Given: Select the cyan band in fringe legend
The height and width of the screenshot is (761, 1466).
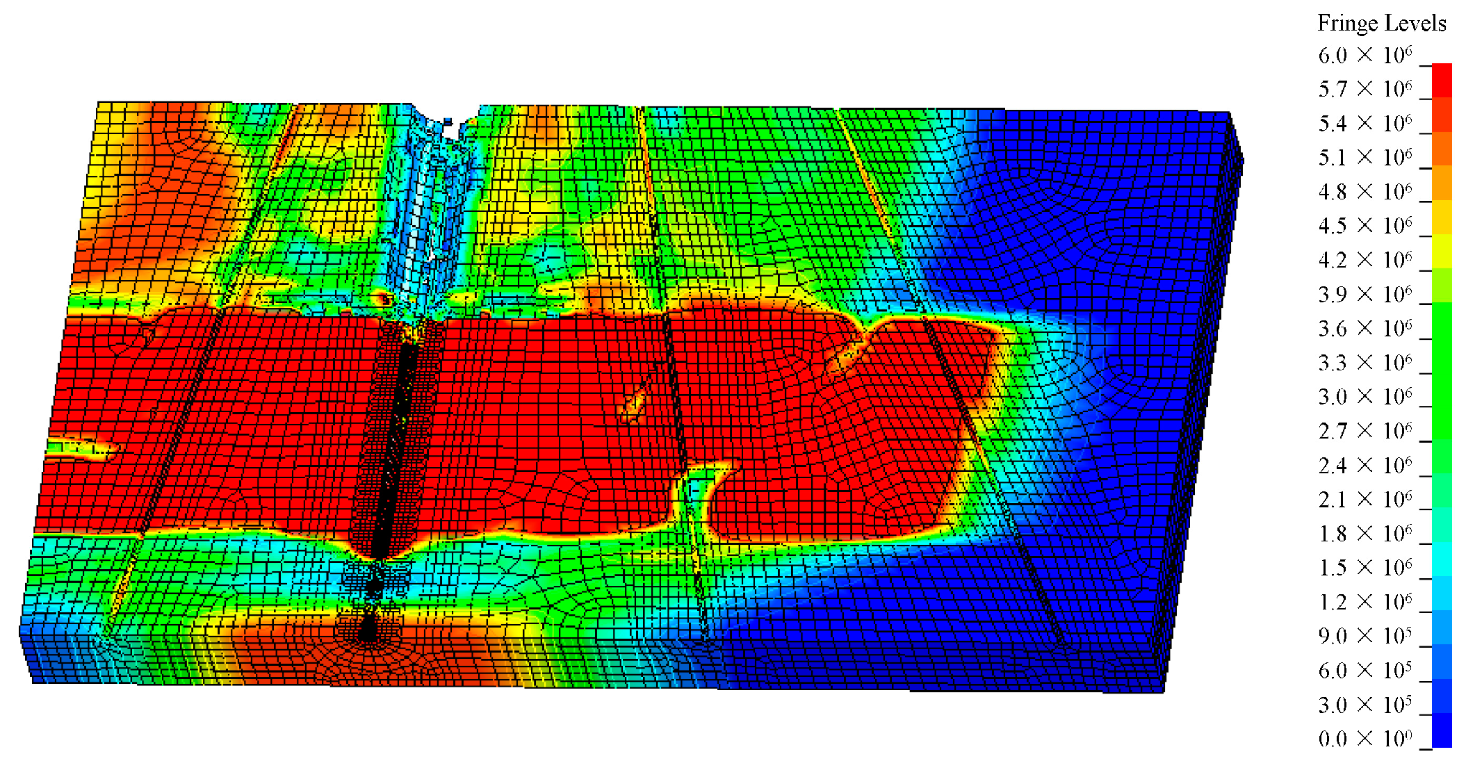Looking at the screenshot, I should 1442,559.
